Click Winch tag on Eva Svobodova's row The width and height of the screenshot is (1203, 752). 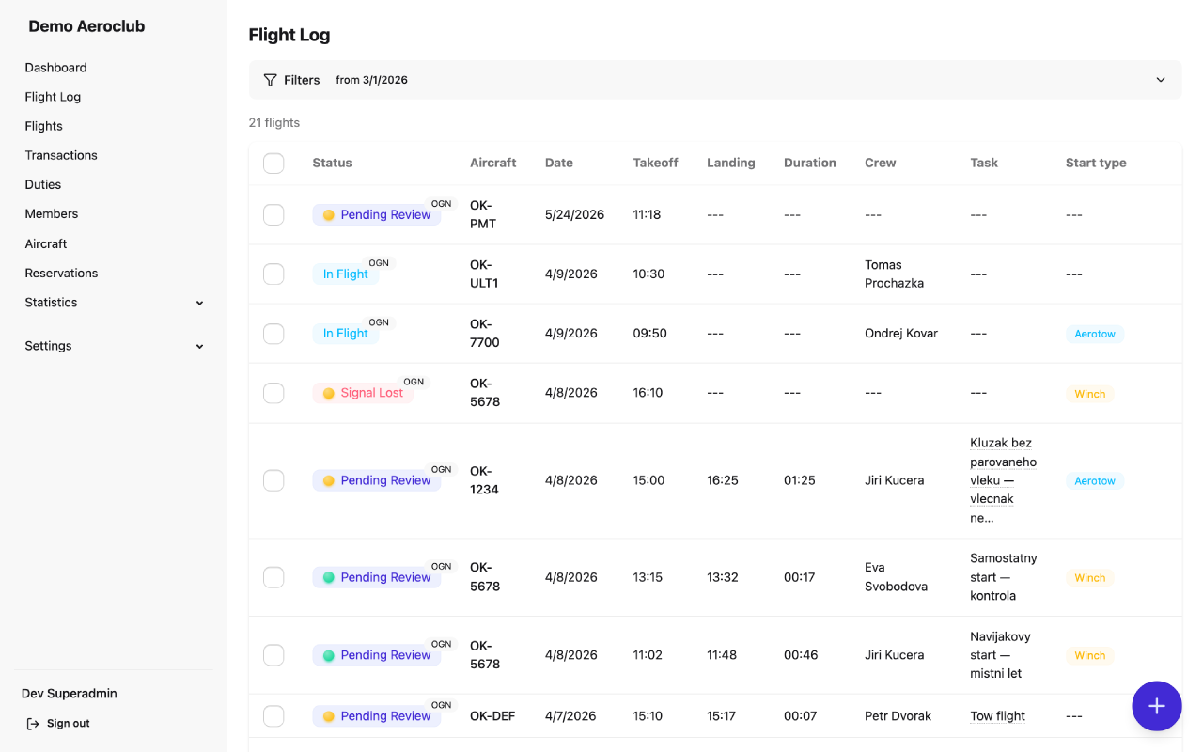(x=1089, y=578)
